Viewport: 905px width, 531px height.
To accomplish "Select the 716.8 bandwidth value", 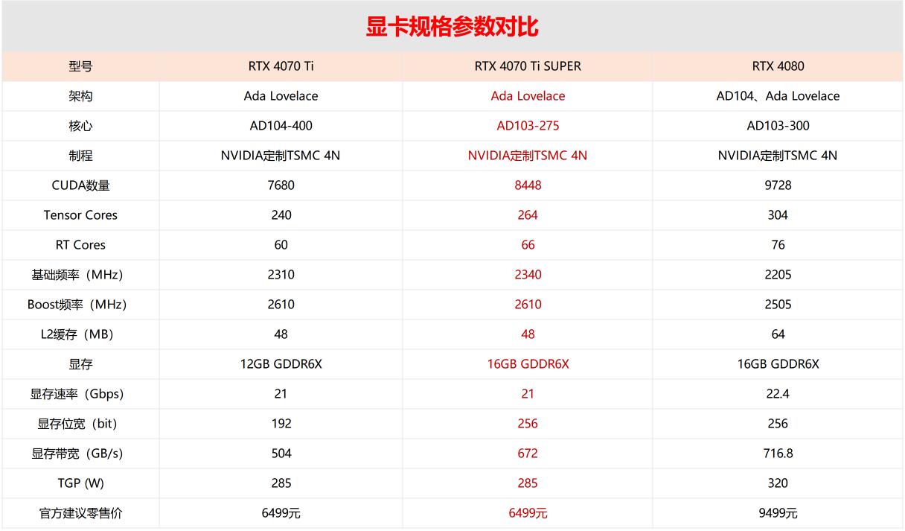I will coord(778,454).
